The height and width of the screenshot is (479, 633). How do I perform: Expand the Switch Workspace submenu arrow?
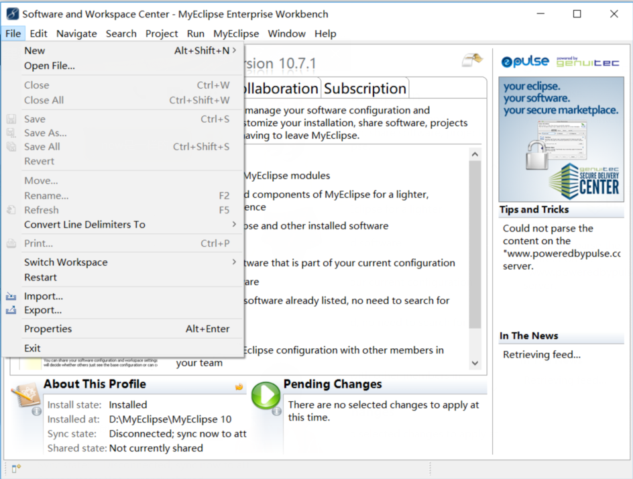point(234,262)
